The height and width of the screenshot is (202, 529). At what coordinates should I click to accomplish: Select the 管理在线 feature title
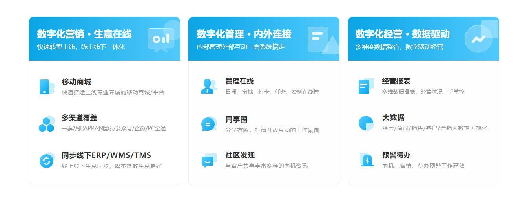(x=239, y=81)
